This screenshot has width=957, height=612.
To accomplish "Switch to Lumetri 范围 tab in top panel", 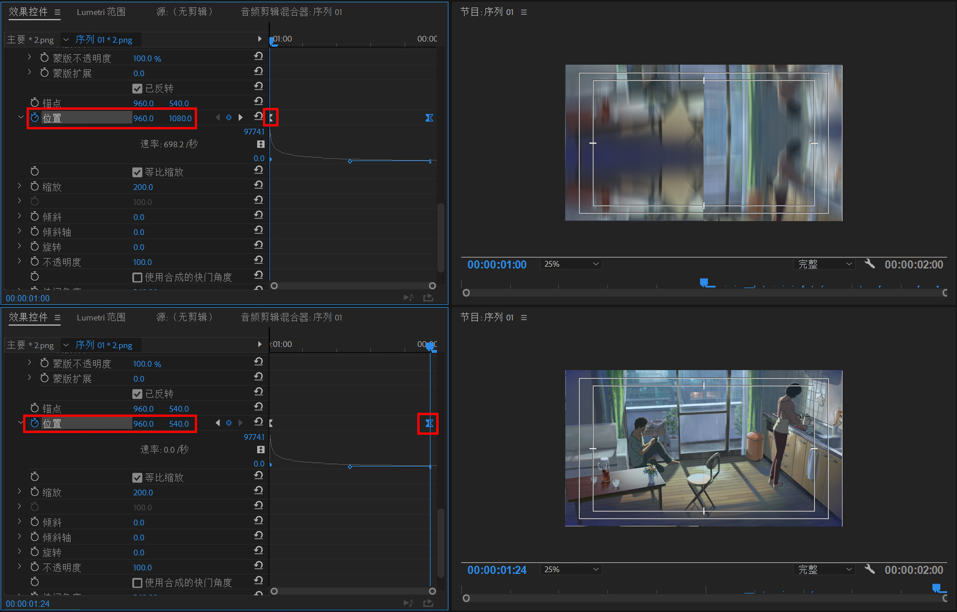I will [x=101, y=12].
